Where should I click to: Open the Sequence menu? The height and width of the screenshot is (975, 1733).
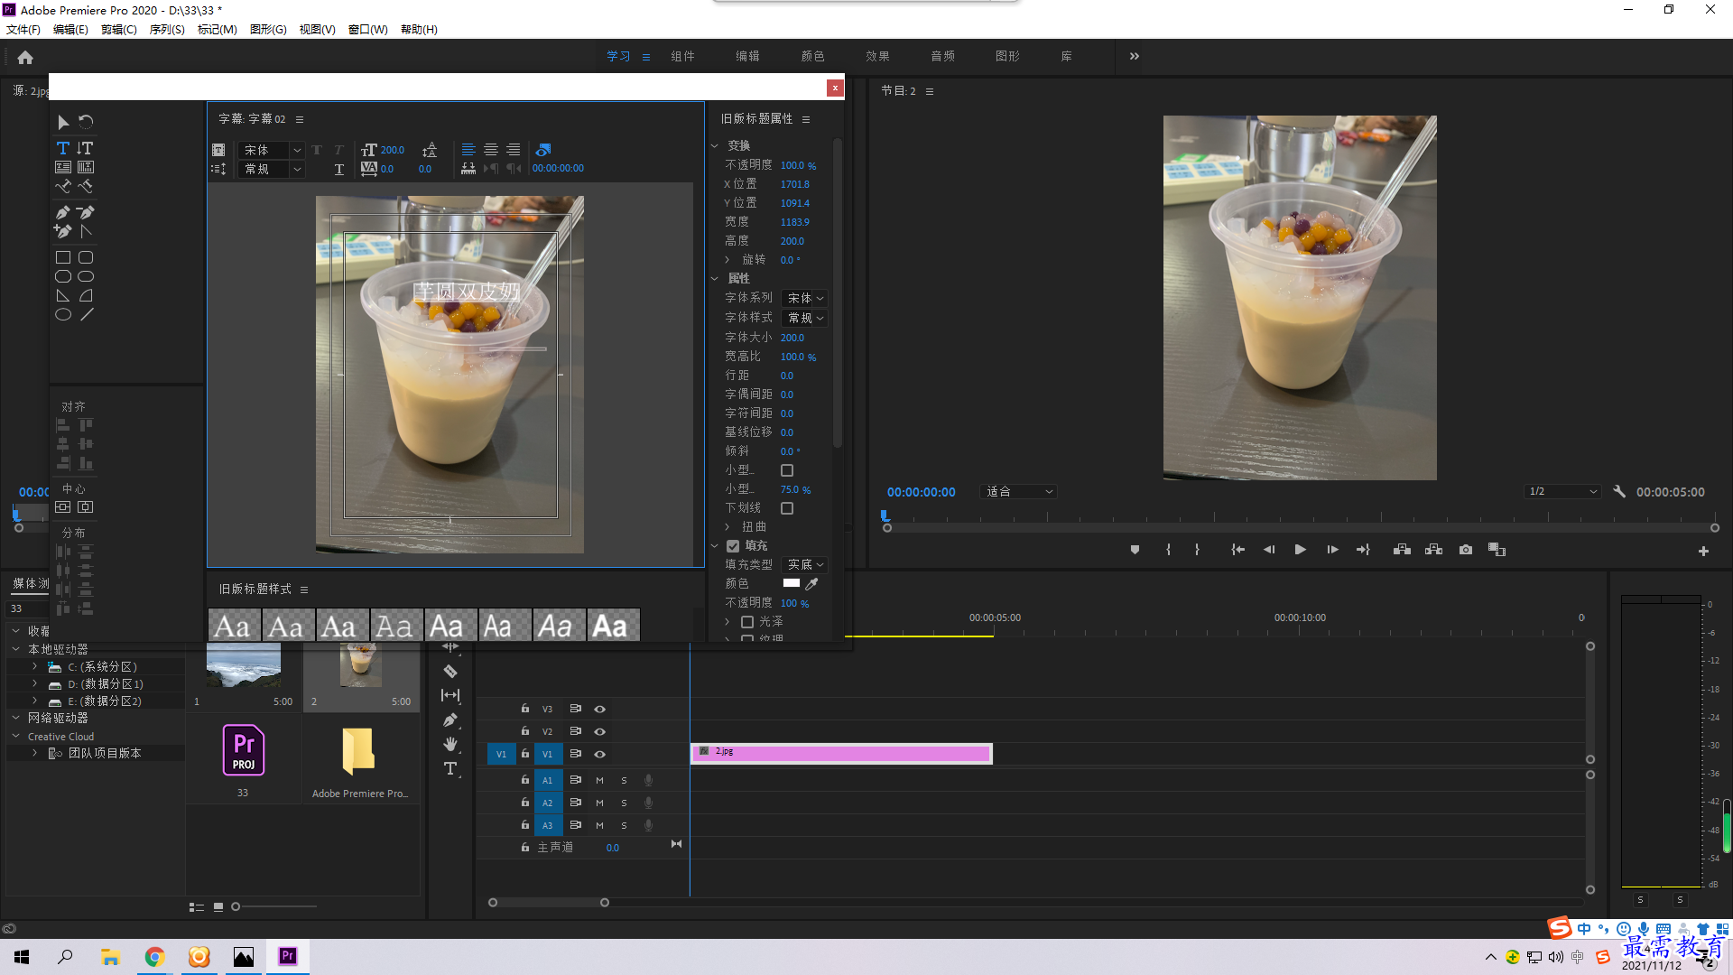[x=167, y=30]
